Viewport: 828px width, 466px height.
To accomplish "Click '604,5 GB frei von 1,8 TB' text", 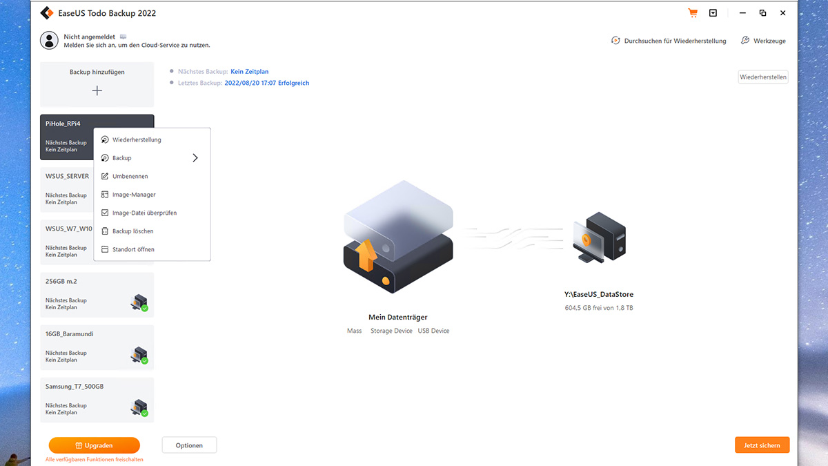I will click(x=599, y=308).
